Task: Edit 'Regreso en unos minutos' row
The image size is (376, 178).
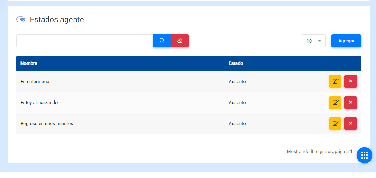Action: tap(335, 124)
